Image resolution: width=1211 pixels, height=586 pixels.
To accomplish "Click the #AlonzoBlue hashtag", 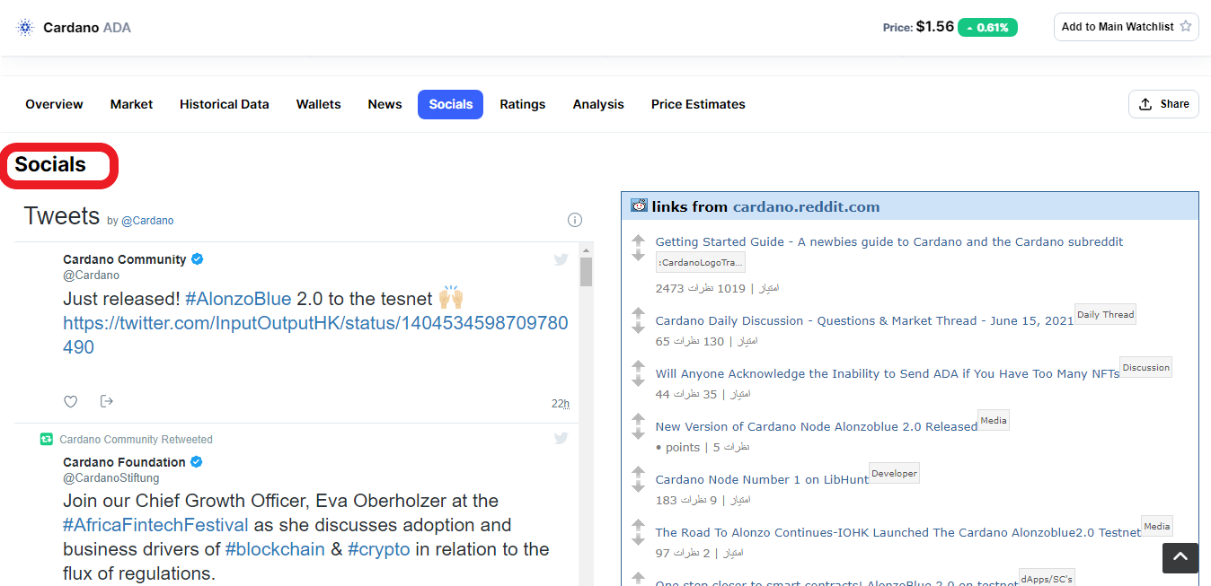I will (x=238, y=299).
